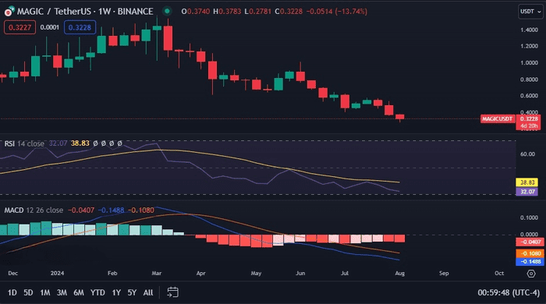Select the 3M time range
The width and height of the screenshot is (546, 304).
coord(62,292)
